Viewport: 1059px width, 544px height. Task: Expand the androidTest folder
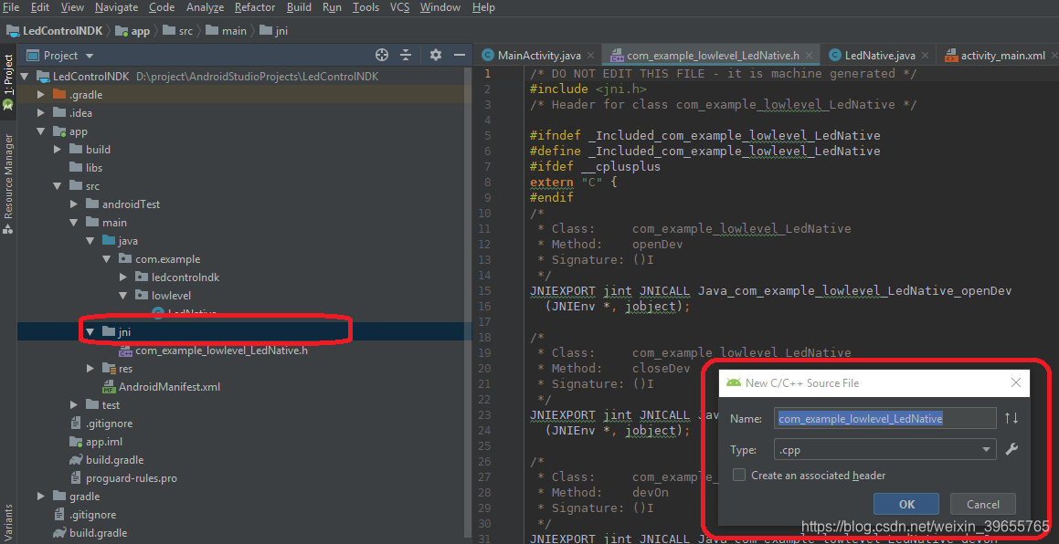(74, 204)
